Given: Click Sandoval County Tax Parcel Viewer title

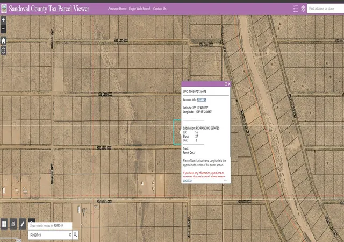Looking at the screenshot, I should tap(49, 9).
